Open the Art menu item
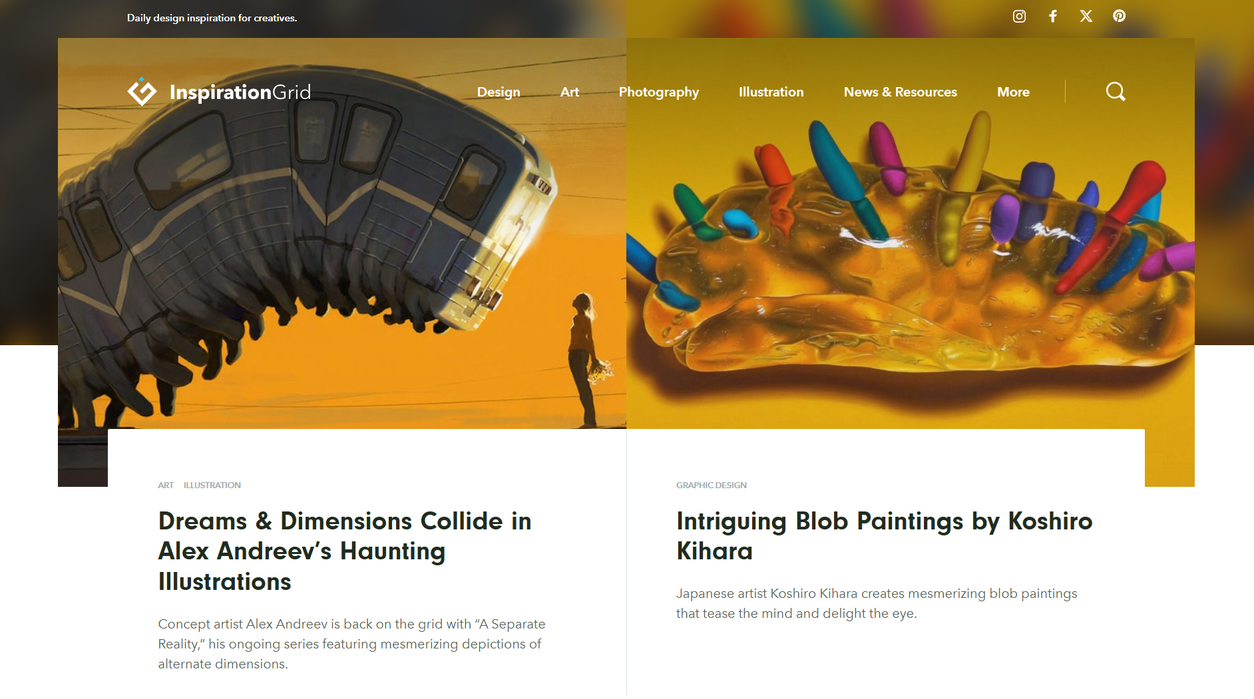Viewport: 1254px width, 699px height. (x=570, y=92)
